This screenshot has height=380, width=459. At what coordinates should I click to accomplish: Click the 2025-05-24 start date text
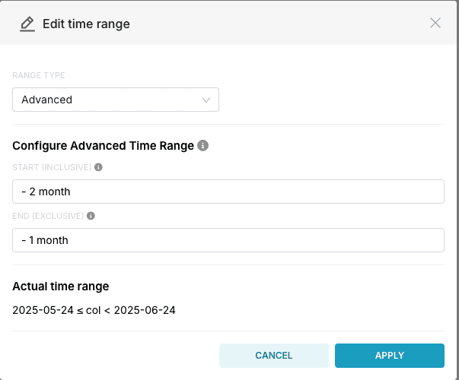click(x=43, y=310)
